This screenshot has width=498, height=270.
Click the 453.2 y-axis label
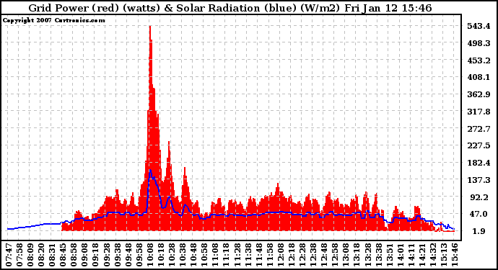[479, 60]
